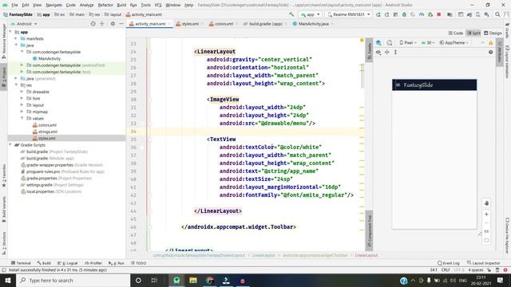Toggle the Project tool window tab
Screen dimensions: 511x287
point(3,76)
